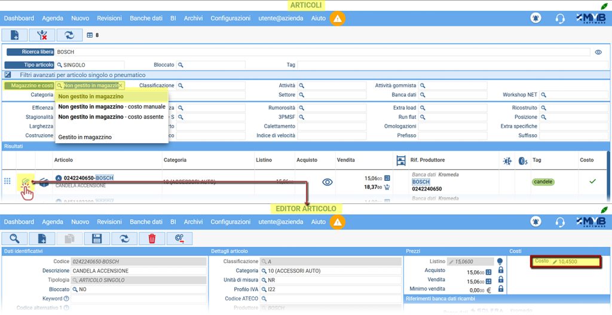This screenshot has width=612, height=315.
Task: Open the Banche dati menu
Action: [x=146, y=18]
